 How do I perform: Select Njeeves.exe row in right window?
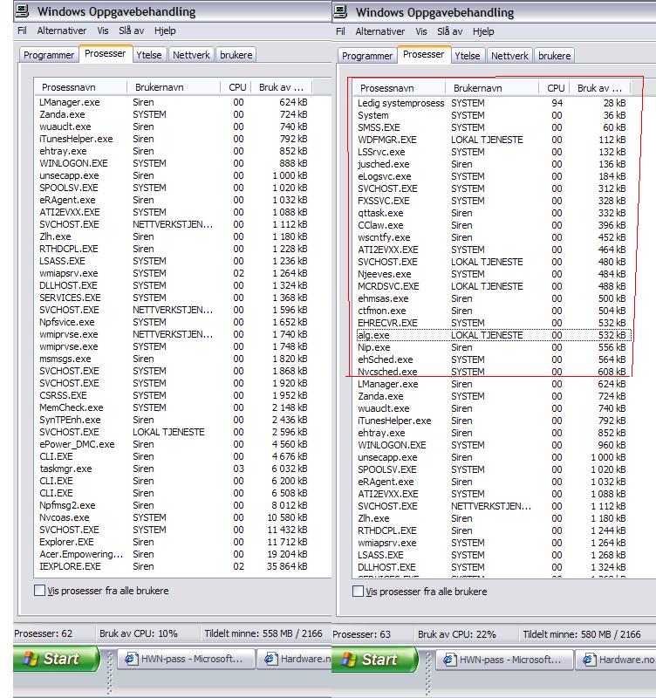(x=492, y=274)
